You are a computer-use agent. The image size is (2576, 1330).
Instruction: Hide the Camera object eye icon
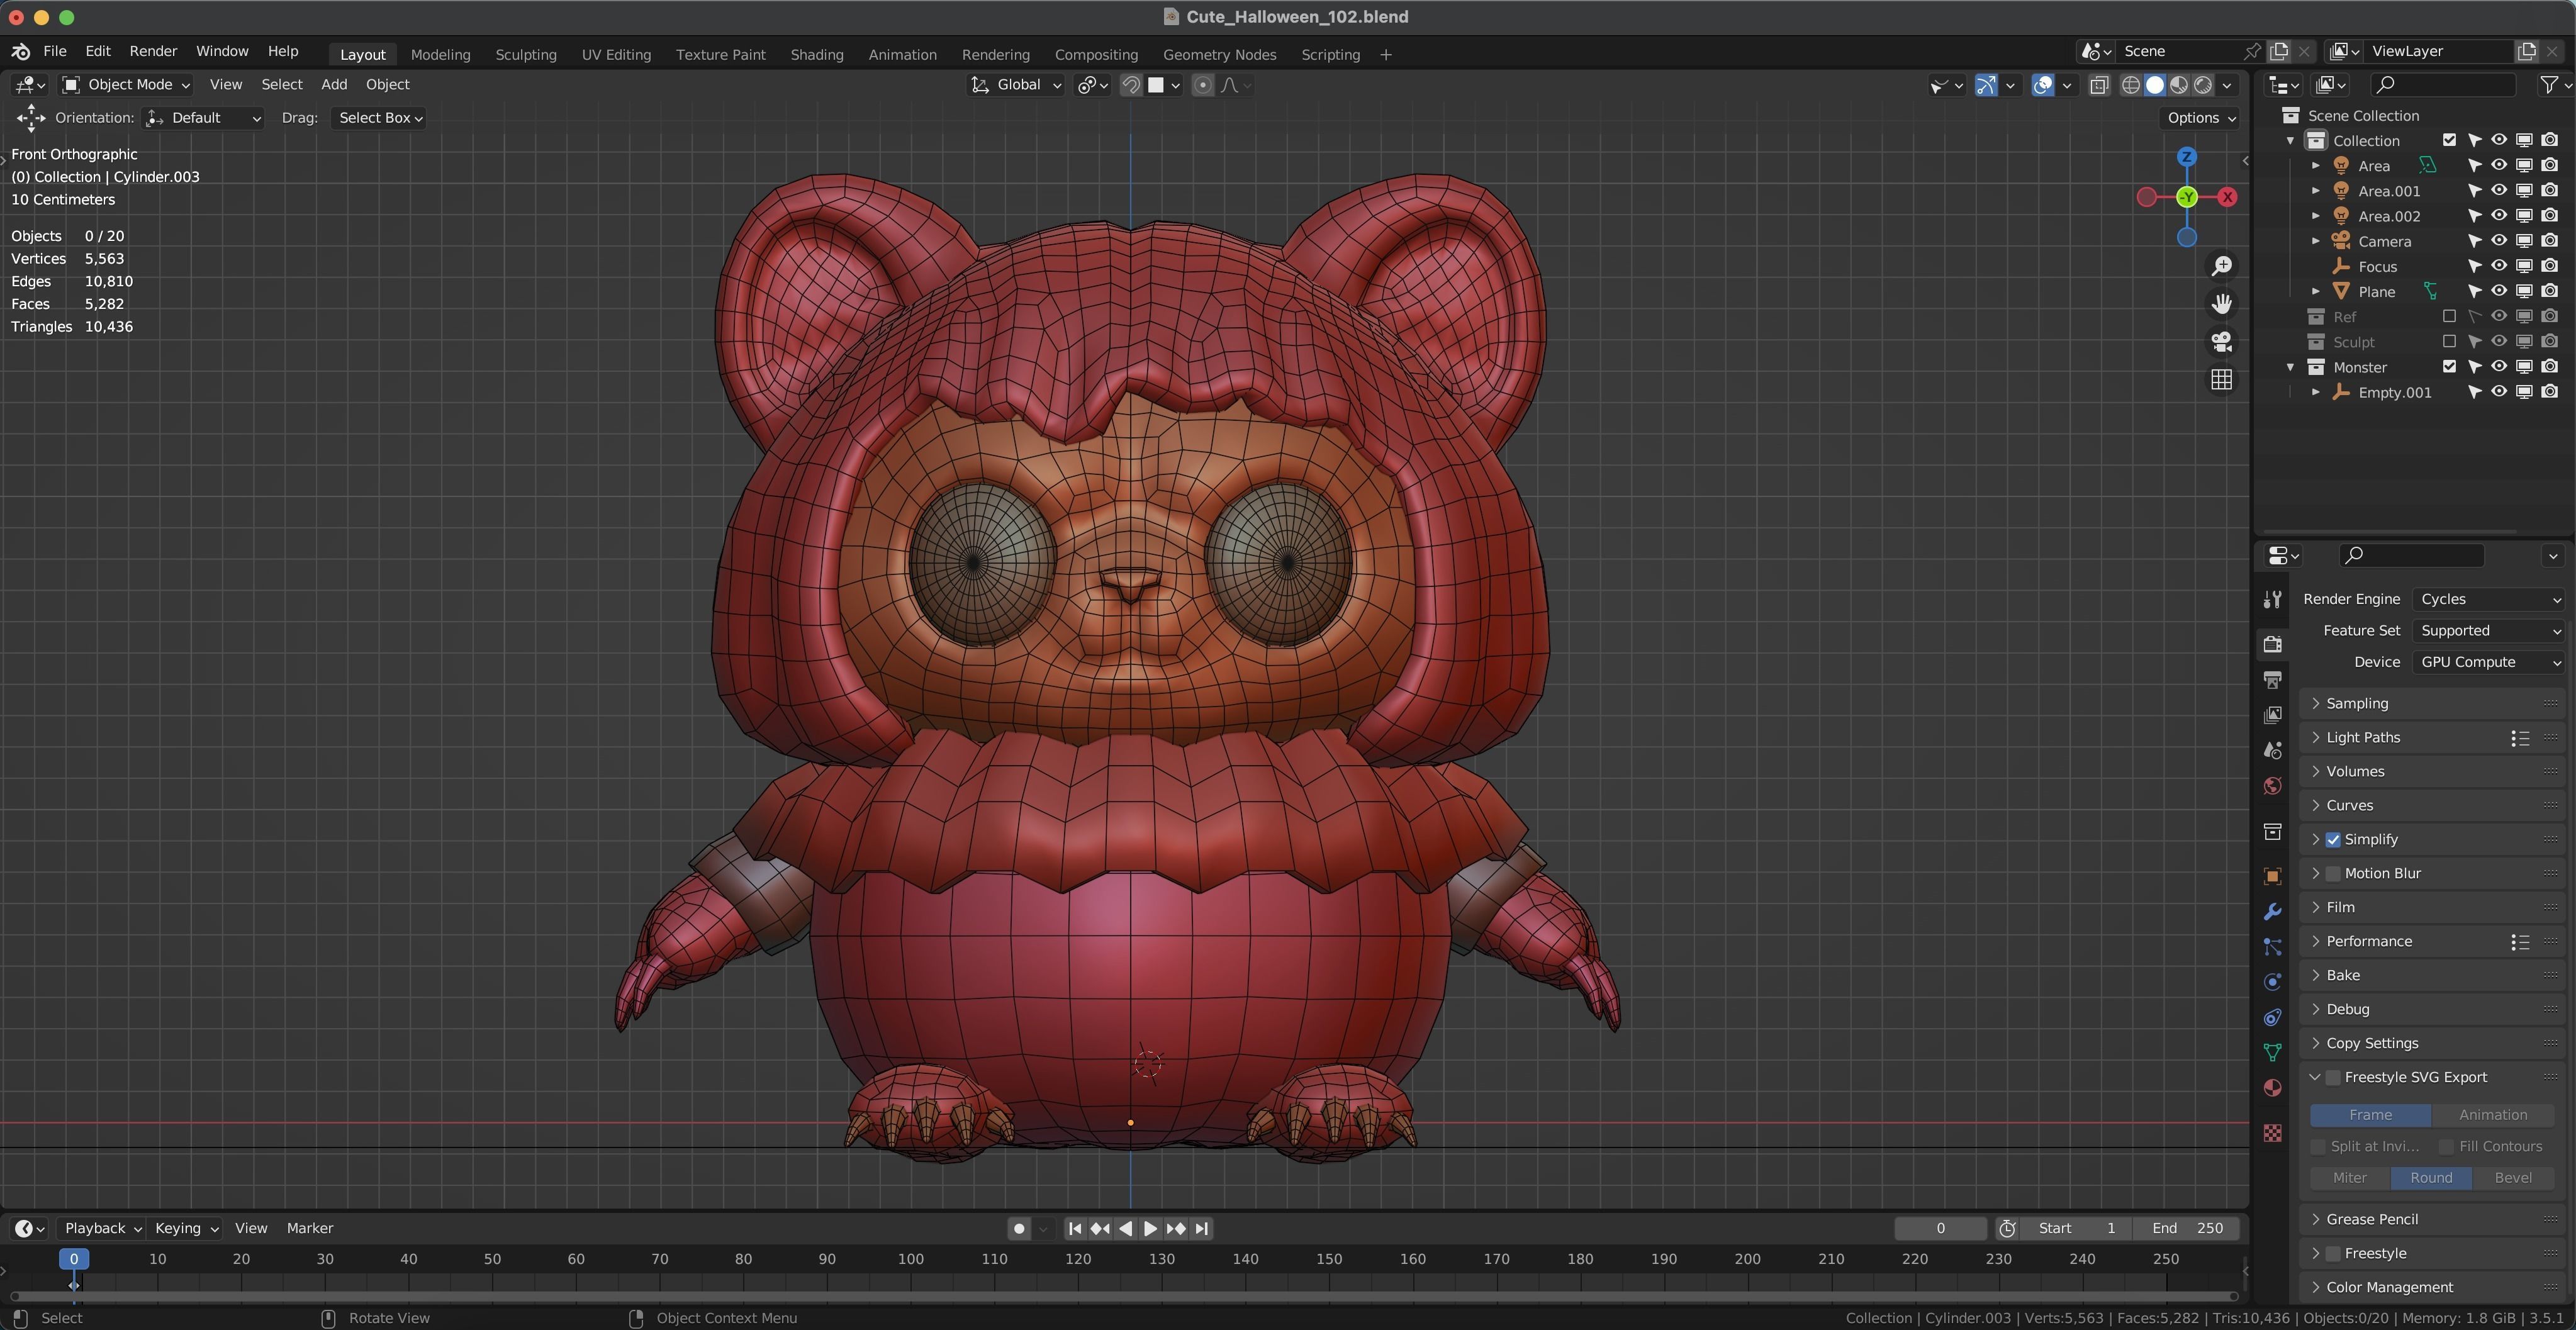coord(2498,241)
